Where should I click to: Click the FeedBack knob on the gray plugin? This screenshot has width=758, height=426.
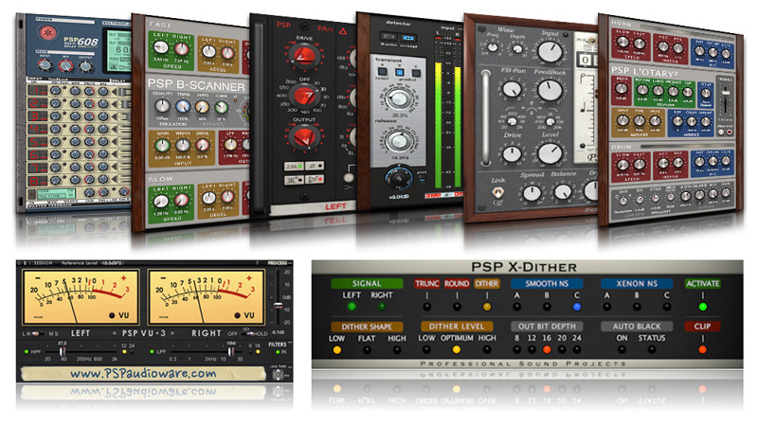(x=550, y=90)
